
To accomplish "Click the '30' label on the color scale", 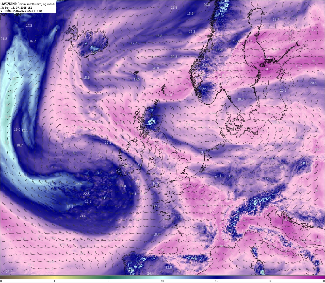I will [271, 281].
